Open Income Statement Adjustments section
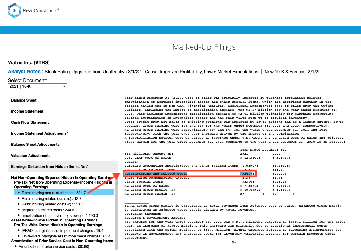Image resolution: width=361 pixels, height=251 pixels. click(x=63, y=133)
